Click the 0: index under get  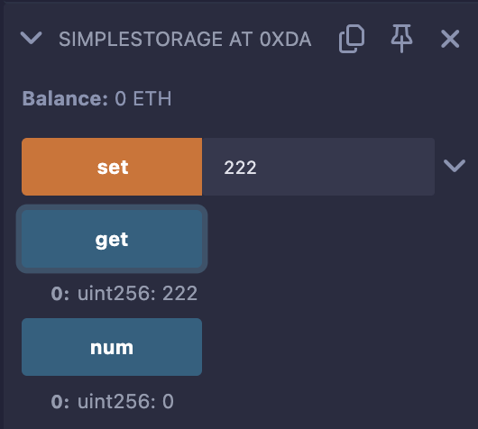(x=60, y=294)
